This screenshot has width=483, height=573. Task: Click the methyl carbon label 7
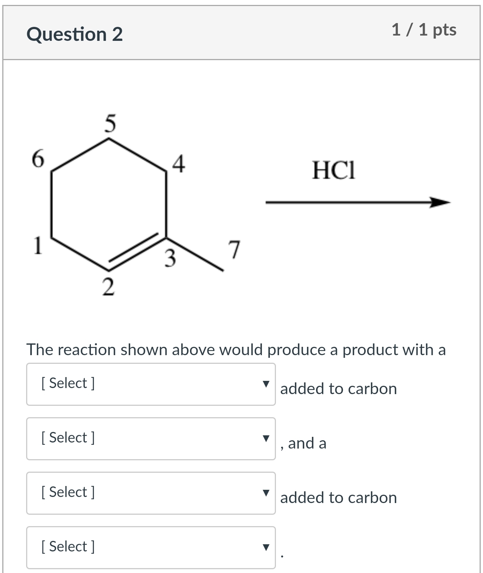coord(234,249)
